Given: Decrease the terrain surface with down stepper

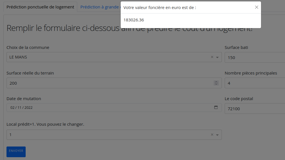Looking at the screenshot, I should (216, 84).
